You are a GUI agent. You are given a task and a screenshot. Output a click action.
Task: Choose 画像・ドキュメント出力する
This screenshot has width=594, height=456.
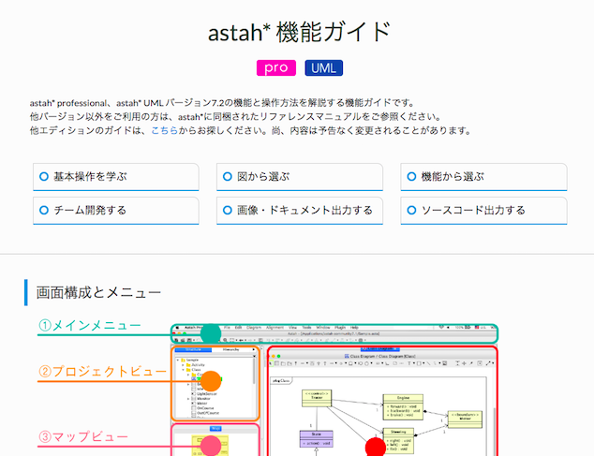299,210
